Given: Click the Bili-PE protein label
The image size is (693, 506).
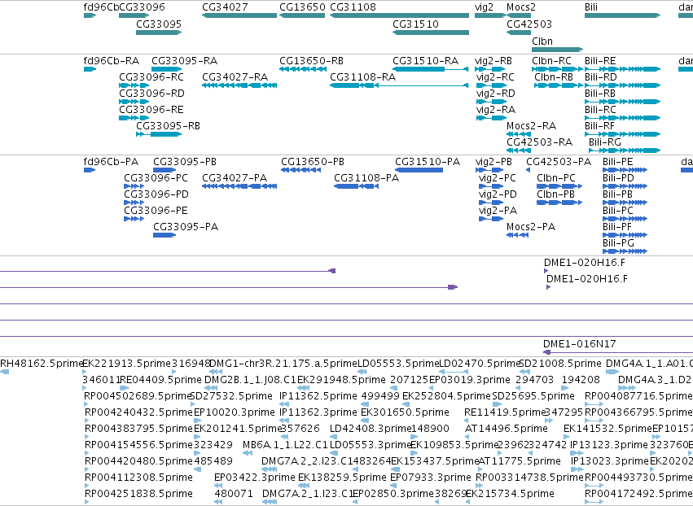Looking at the screenshot, I should (x=618, y=162).
